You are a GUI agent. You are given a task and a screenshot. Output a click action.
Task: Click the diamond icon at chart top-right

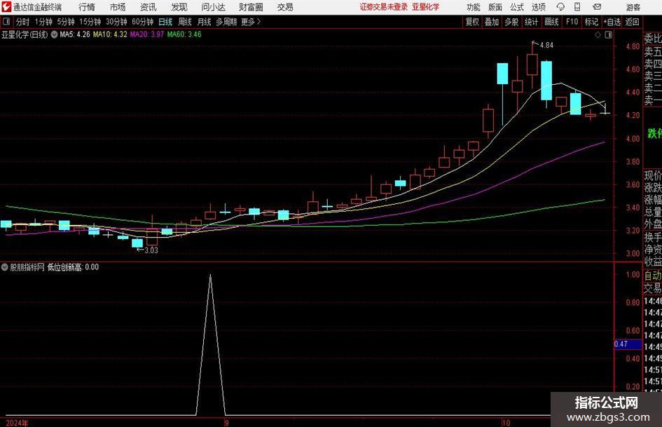(598, 35)
